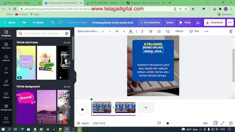The image size is (235, 132).
Task: Select the yellow gradient TikTok End Frame template
Action: click(x=26, y=63)
